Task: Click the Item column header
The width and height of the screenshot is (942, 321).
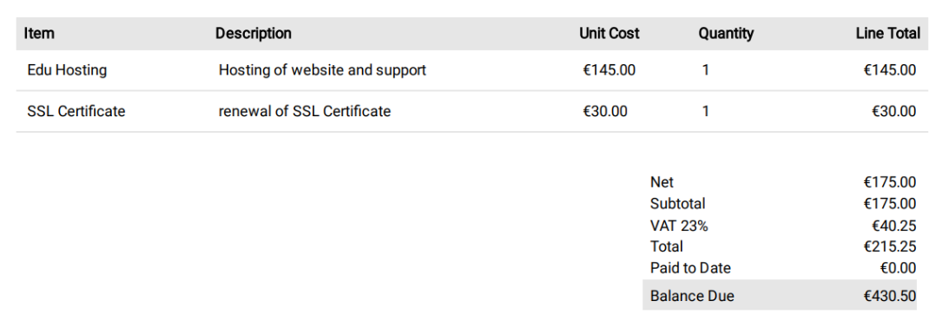Action: [39, 34]
